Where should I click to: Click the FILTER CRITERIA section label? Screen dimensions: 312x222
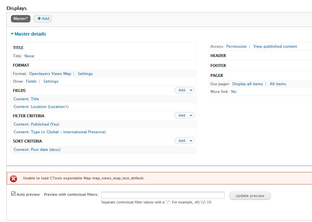(29, 116)
